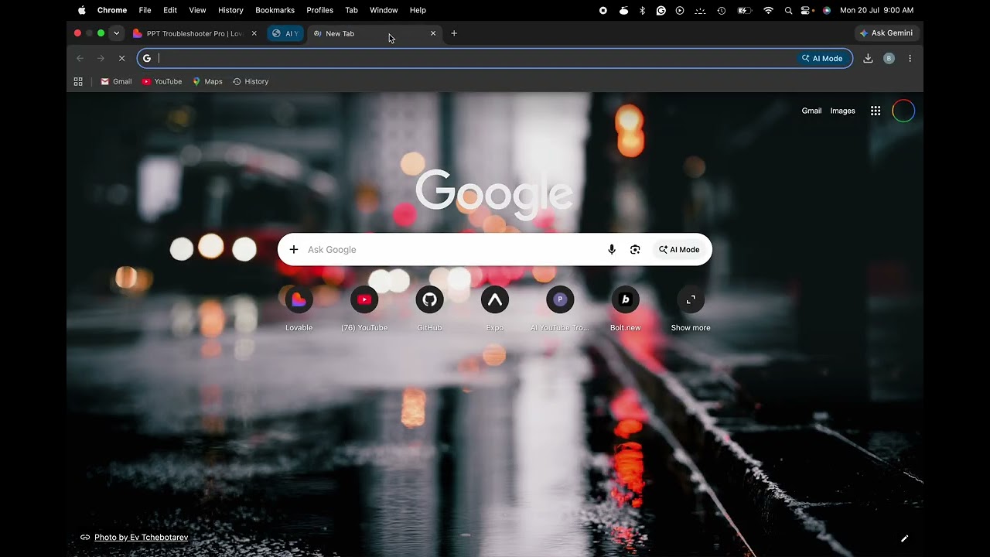Open the apps grid in the bookmarks bar

coord(78,81)
